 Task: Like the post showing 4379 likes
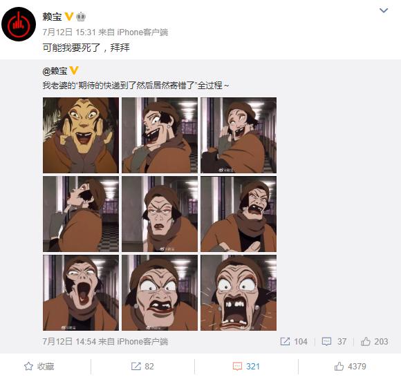(x=350, y=366)
